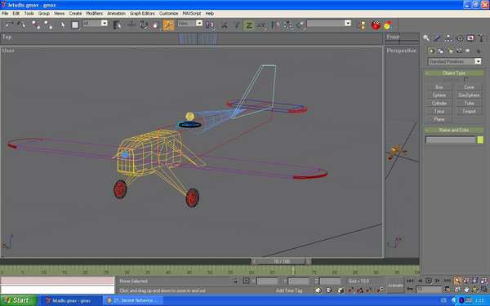Toggle the Animate button
This screenshot has width=490, height=306.
coord(395,285)
